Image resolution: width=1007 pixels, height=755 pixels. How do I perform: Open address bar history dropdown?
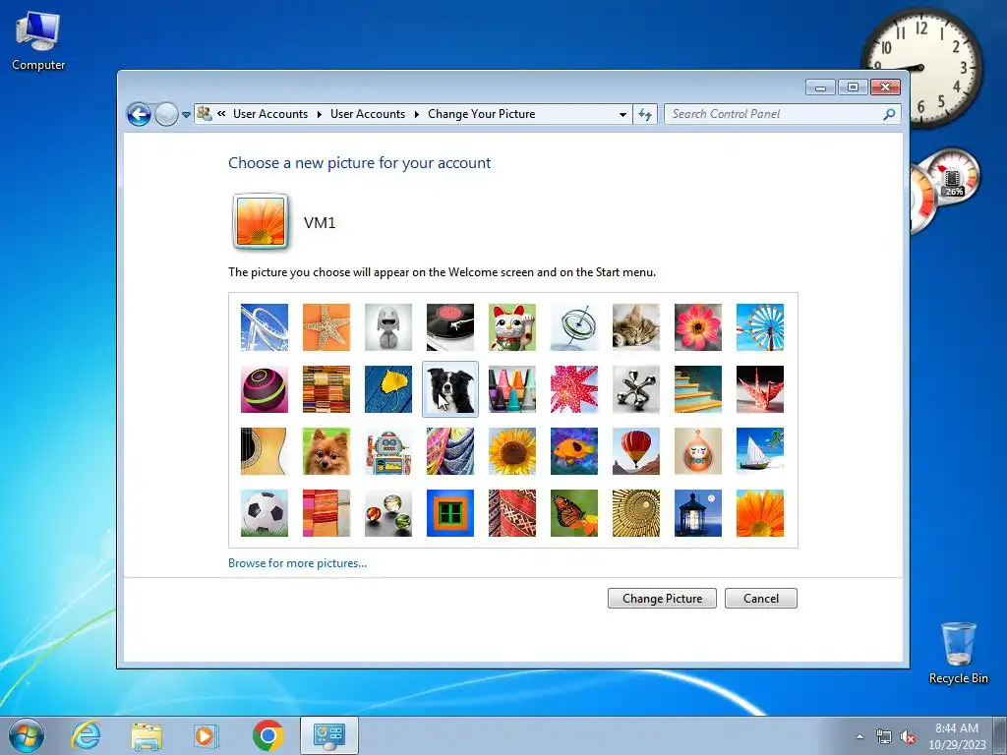coord(622,114)
